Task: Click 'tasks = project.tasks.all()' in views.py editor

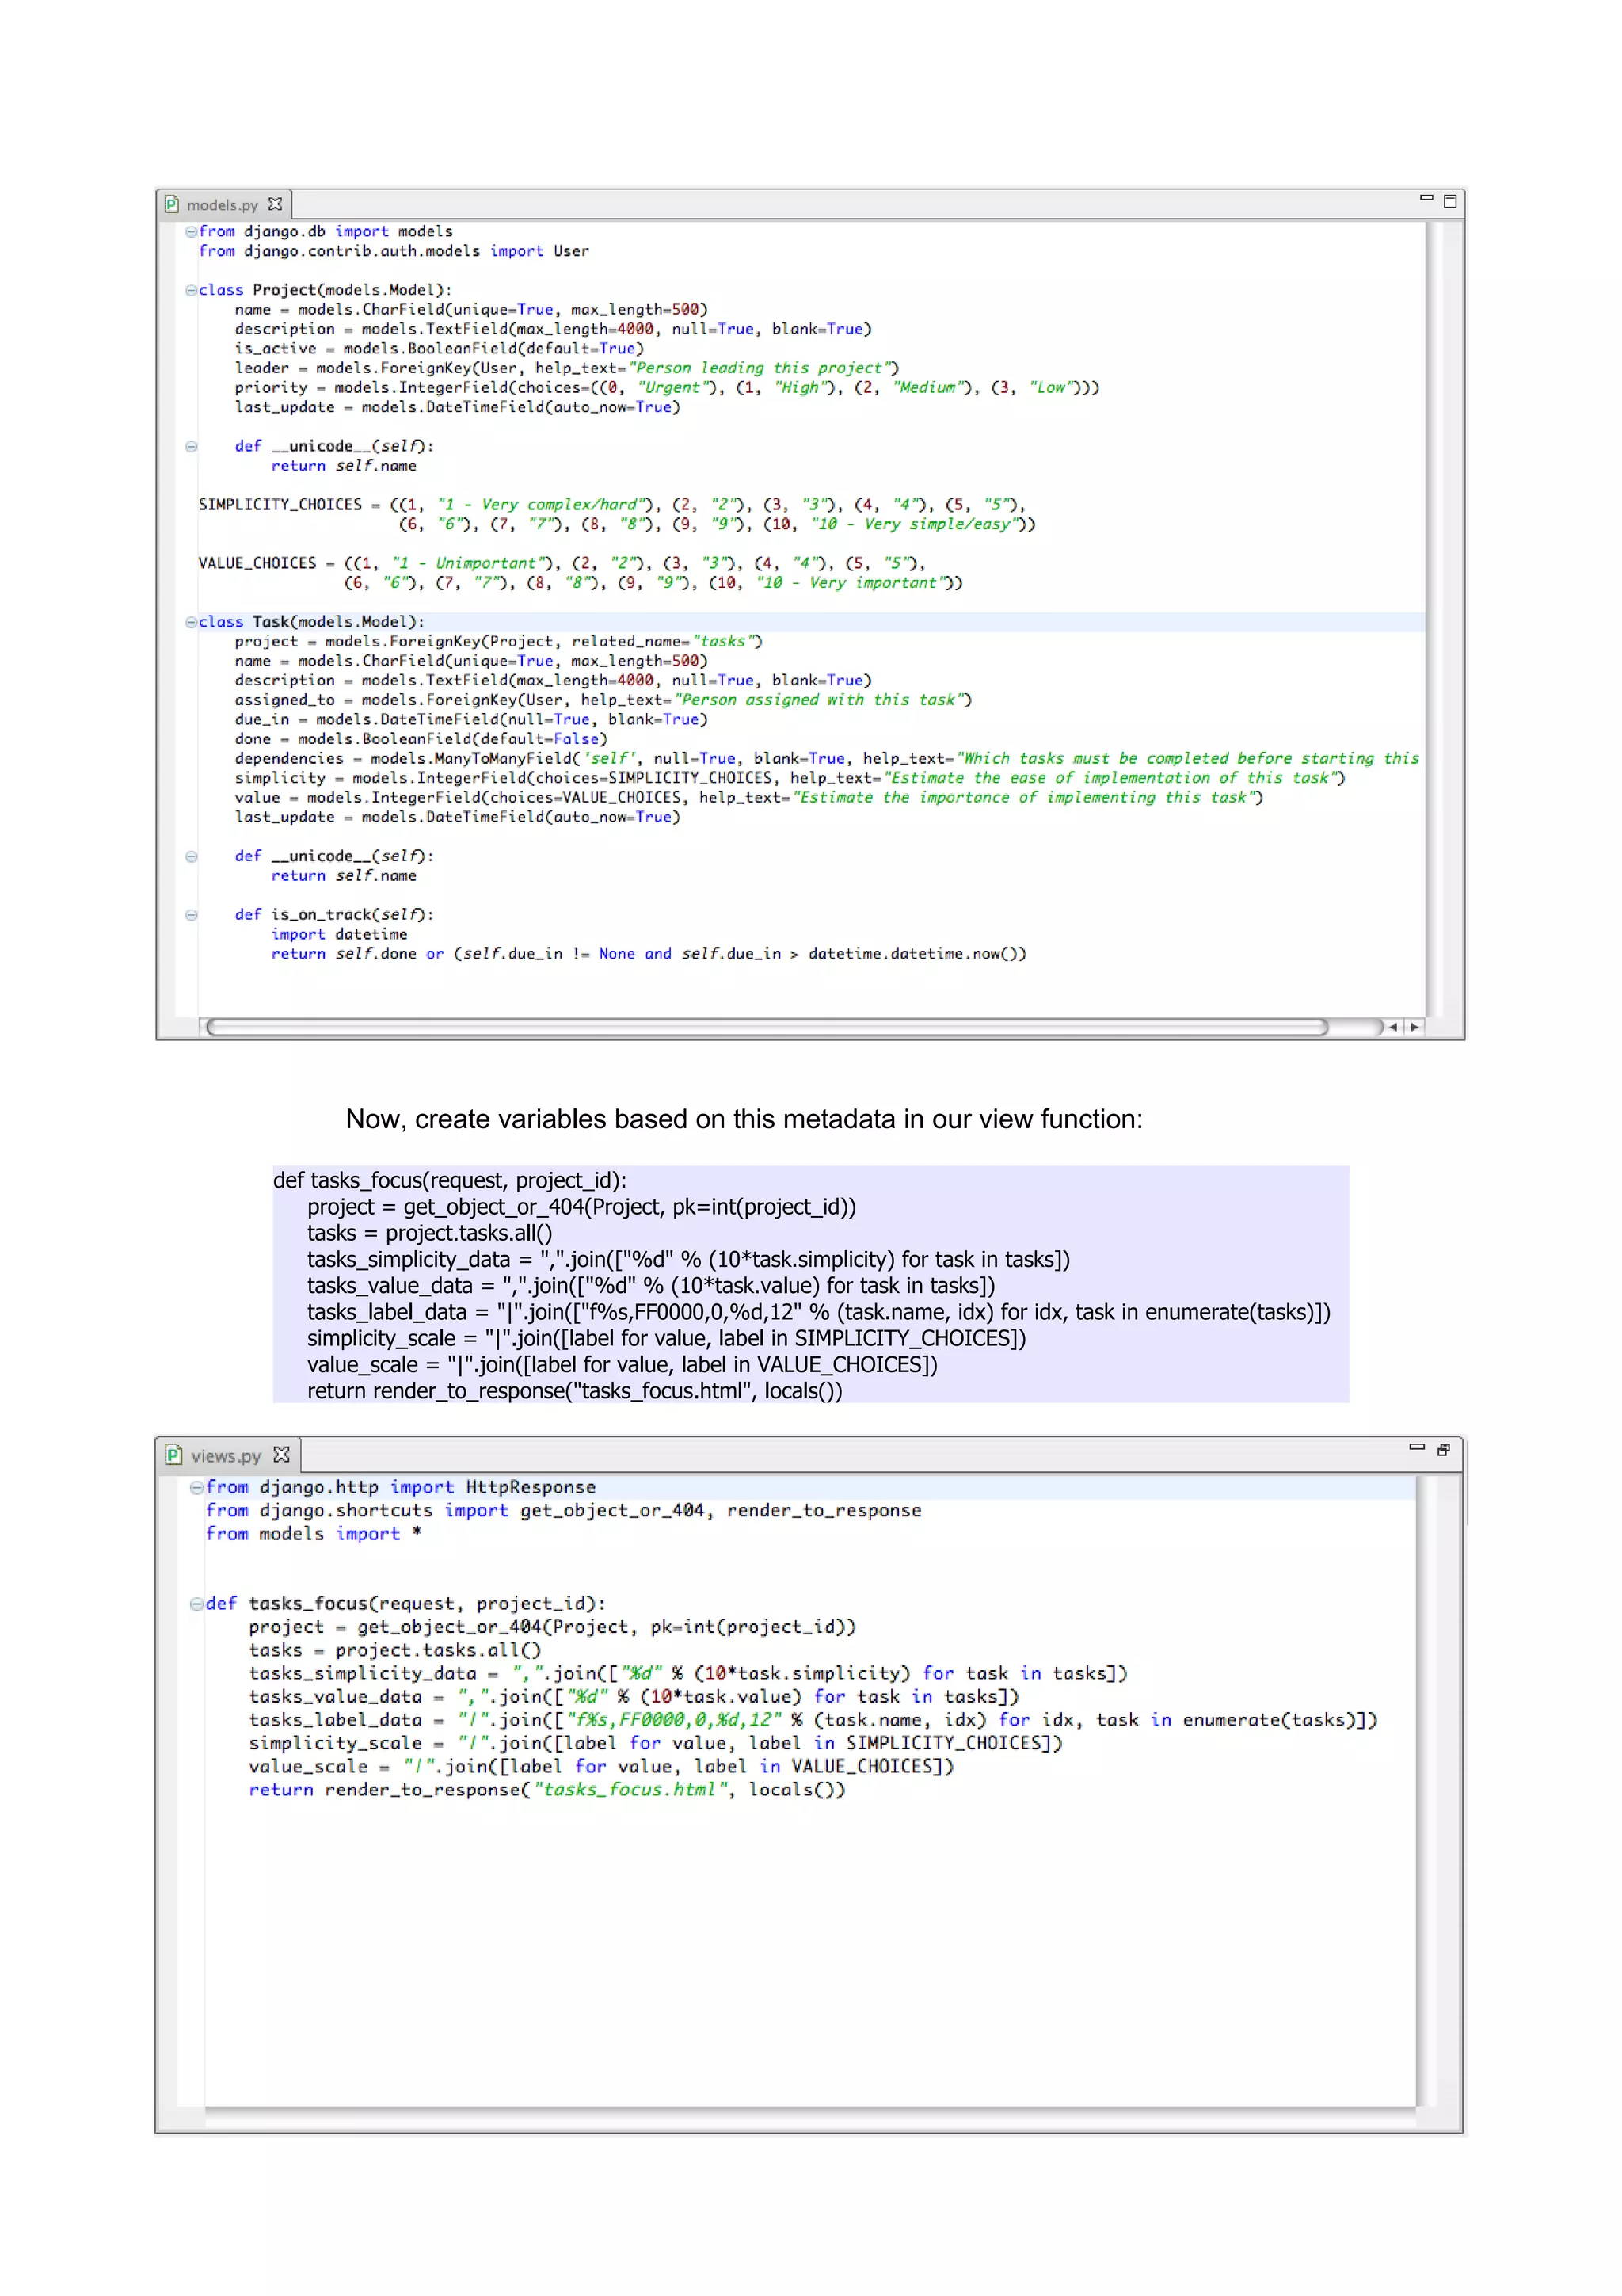Action: (x=394, y=1650)
